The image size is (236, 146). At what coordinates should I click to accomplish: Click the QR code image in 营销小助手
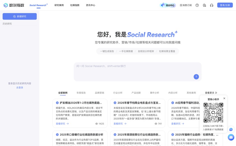[x=213, y=113]
